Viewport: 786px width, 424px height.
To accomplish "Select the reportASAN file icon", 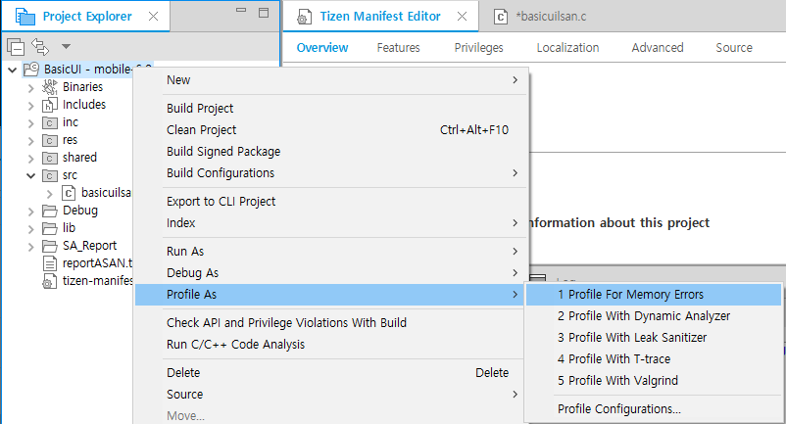I will pyautogui.click(x=49, y=263).
